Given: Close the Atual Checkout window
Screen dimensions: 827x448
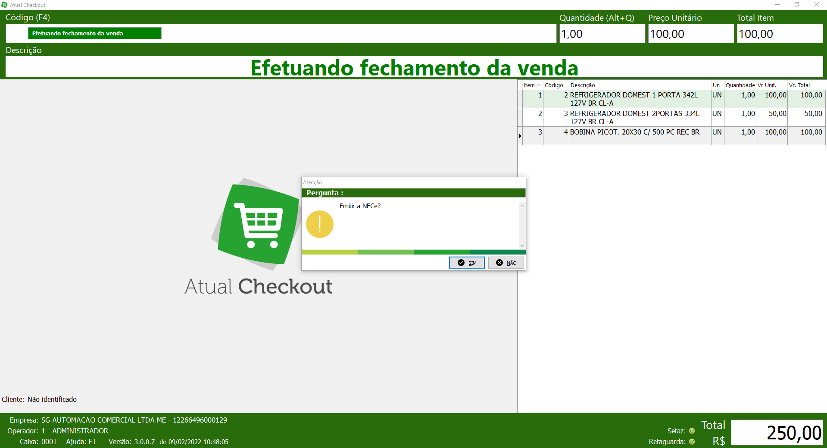Looking at the screenshot, I should [x=817, y=5].
